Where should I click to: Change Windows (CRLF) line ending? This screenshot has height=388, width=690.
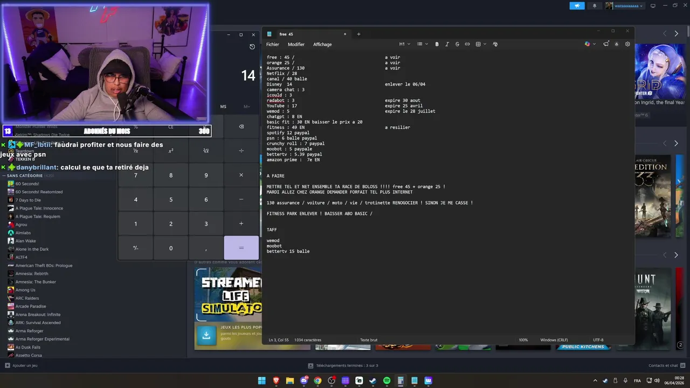click(x=554, y=340)
